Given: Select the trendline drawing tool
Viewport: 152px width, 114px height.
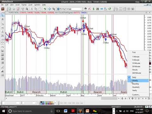Looking at the screenshot, I should tap(2, 24).
